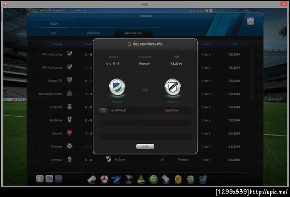Click the All Boys team name in Juventus row

click(120, 160)
